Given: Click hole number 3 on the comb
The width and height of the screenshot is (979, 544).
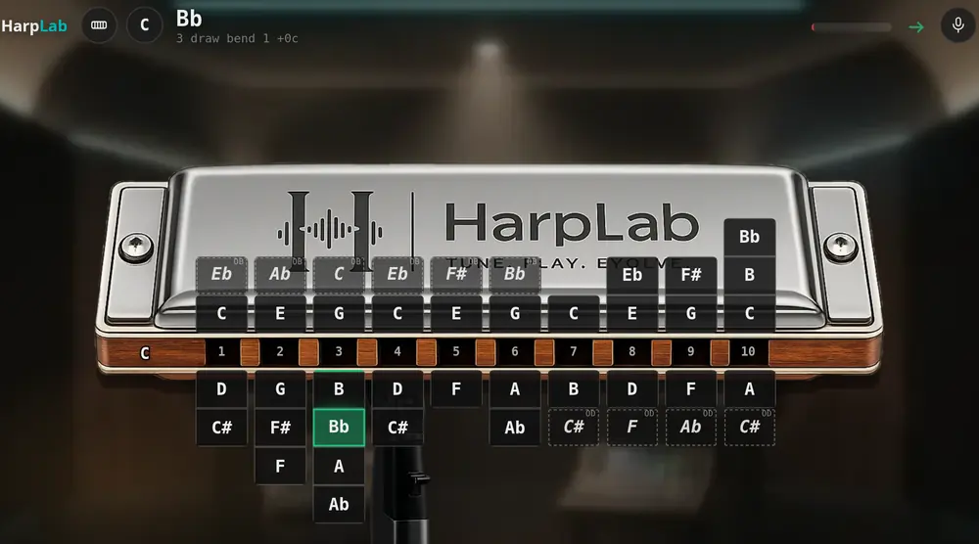Looking at the screenshot, I should point(339,351).
